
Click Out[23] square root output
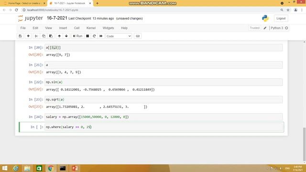pyautogui.click(x=97, y=107)
